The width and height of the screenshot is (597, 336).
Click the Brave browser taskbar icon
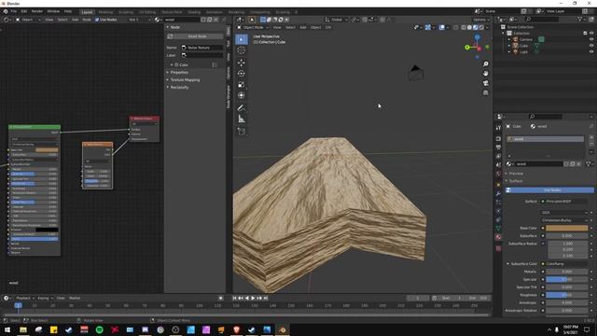click(236, 329)
